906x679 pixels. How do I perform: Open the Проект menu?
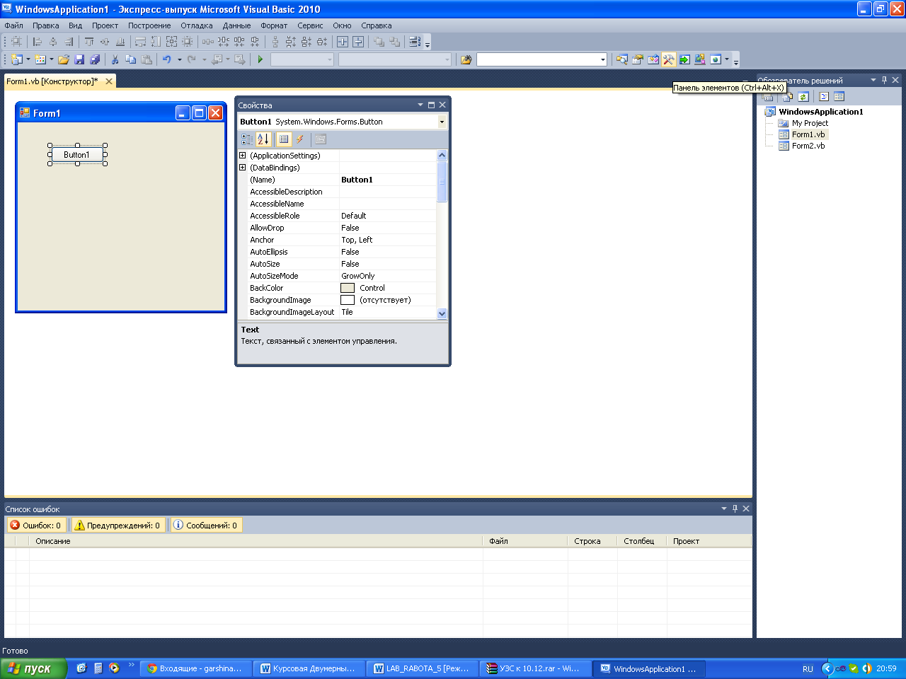[x=105, y=25]
